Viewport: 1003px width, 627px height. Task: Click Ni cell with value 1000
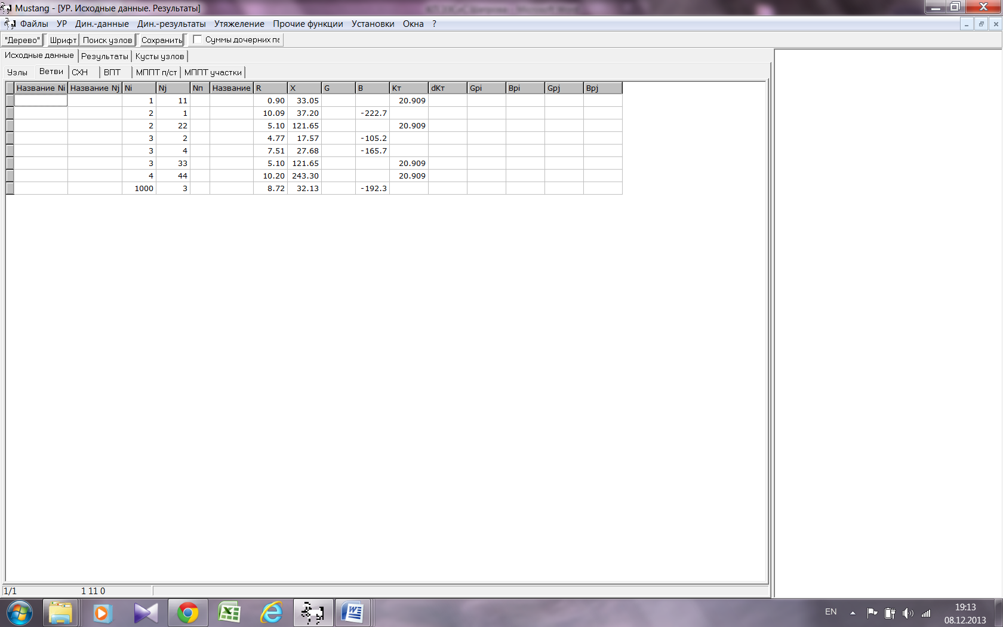139,188
